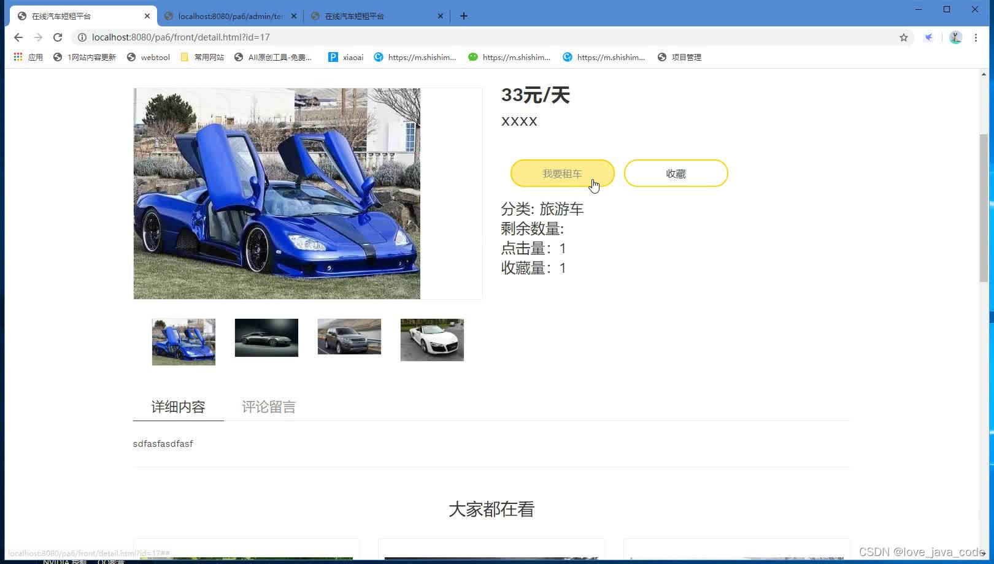Click the 剩余数量 label
The image size is (994, 564).
pos(533,229)
